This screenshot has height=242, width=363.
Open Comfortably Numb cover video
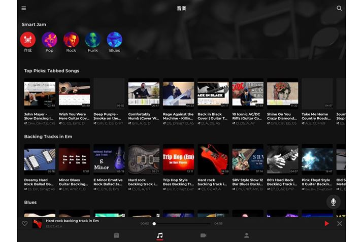pyautogui.click(x=144, y=101)
